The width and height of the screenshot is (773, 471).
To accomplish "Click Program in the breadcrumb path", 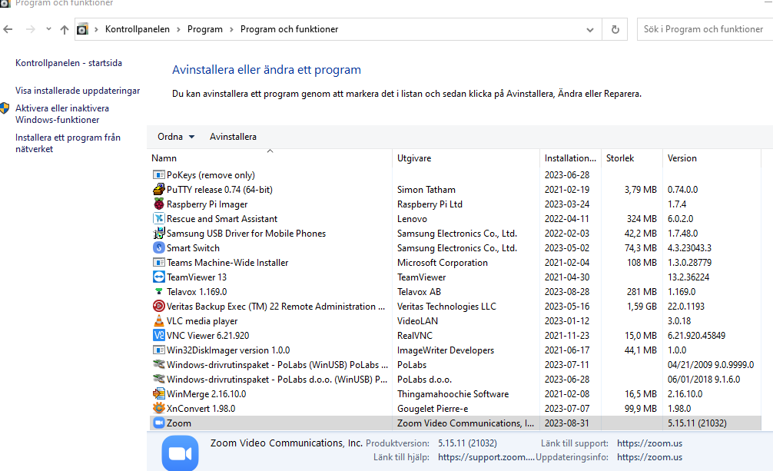I will (x=204, y=29).
